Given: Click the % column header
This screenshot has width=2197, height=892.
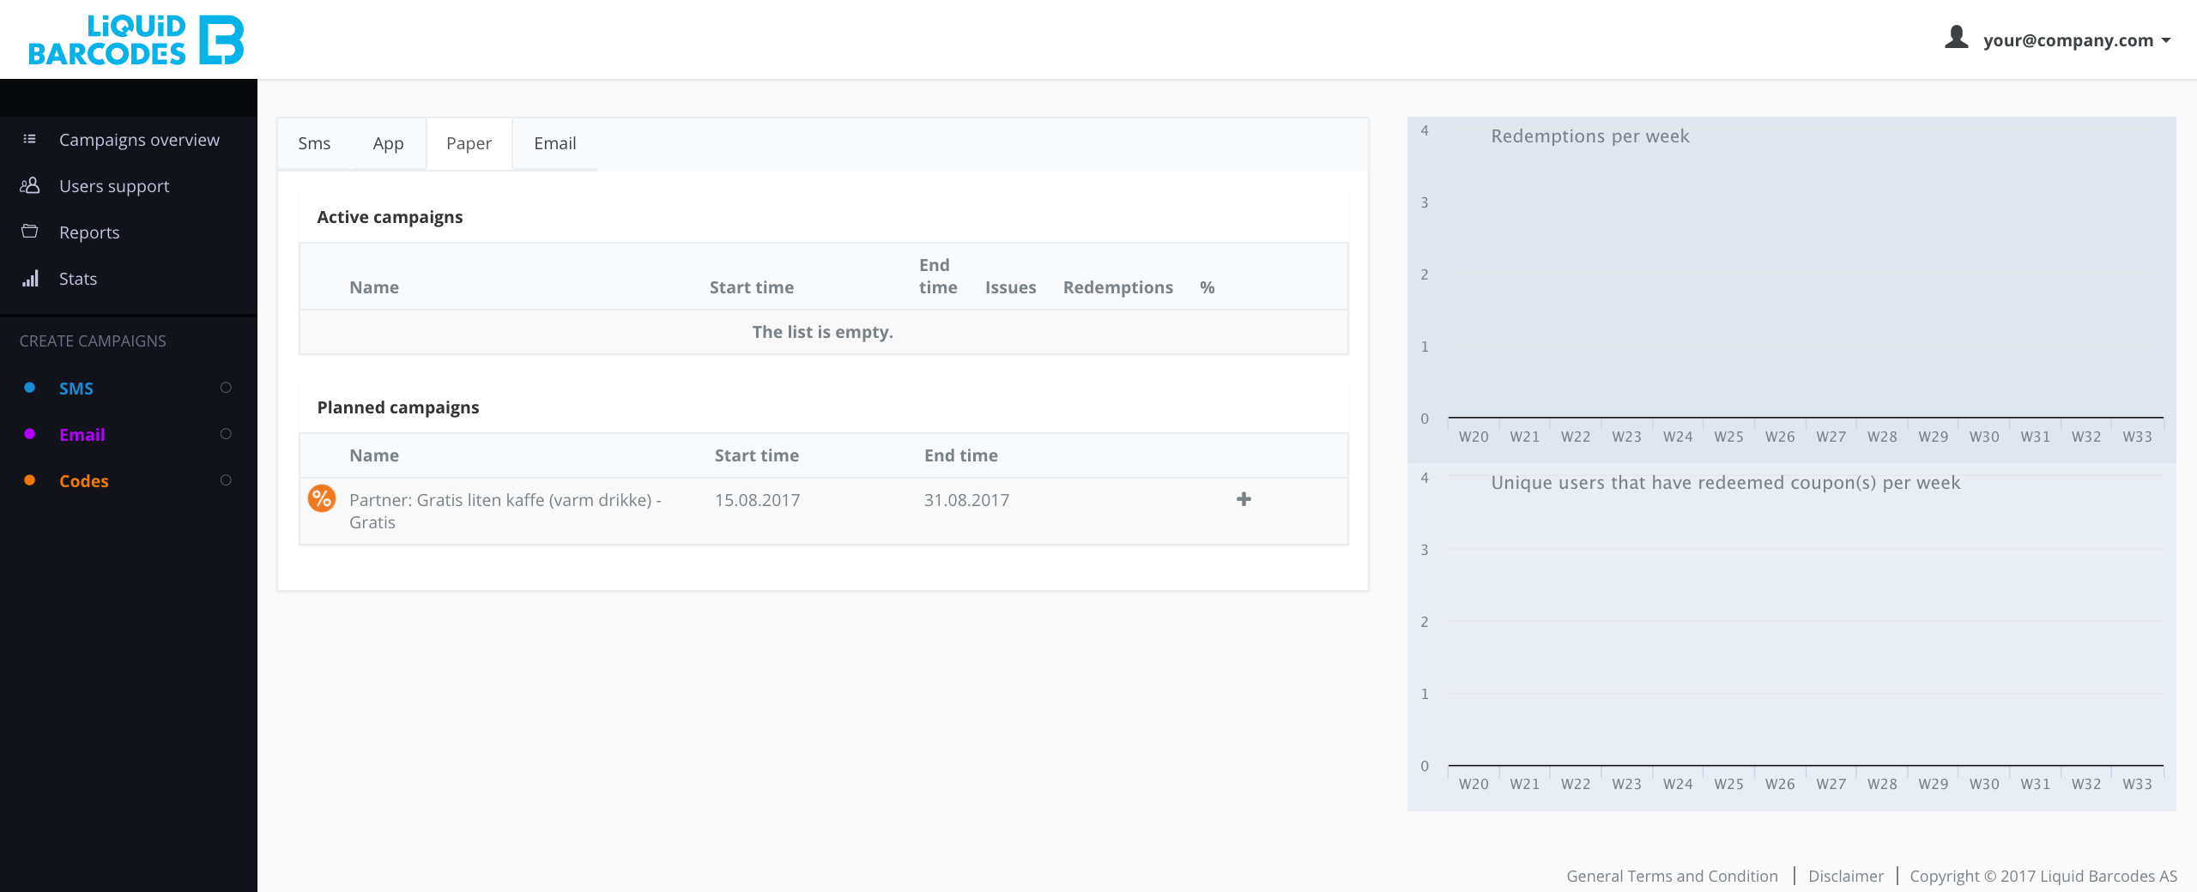Looking at the screenshot, I should click(1207, 287).
